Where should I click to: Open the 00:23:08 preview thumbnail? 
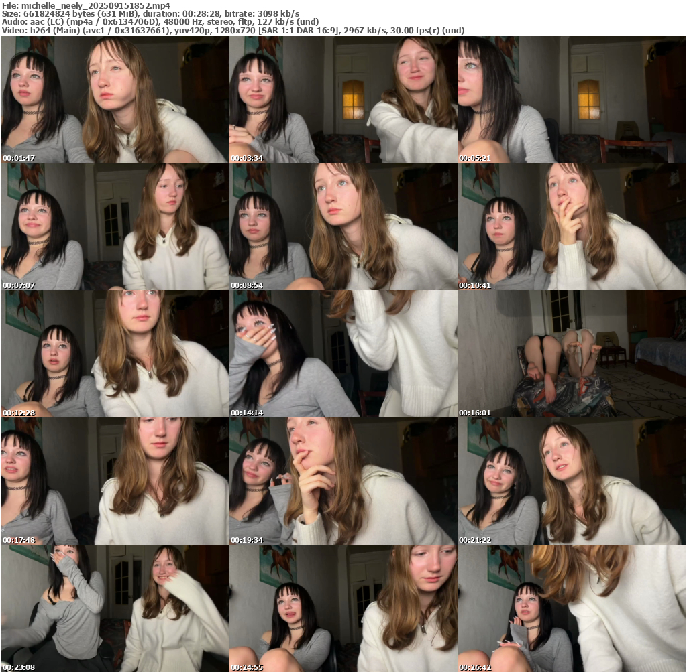[x=115, y=608]
